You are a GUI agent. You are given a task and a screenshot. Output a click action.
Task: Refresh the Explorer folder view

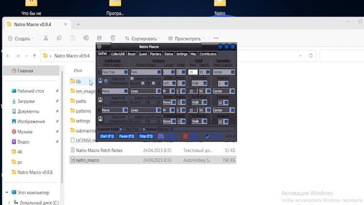311,56
